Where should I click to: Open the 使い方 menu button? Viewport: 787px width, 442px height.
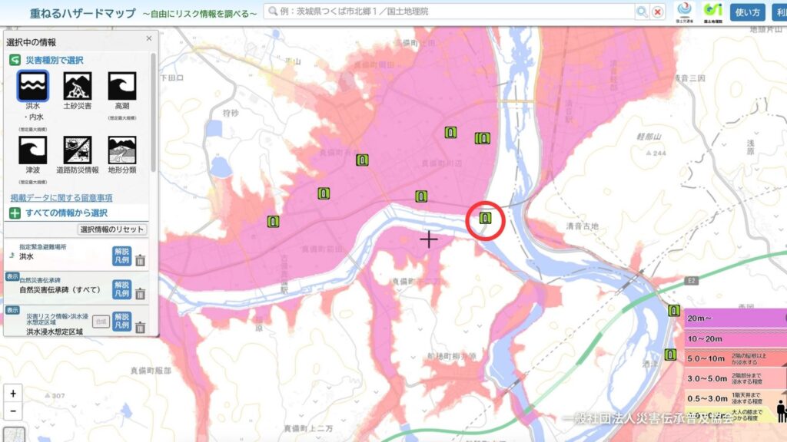click(746, 12)
